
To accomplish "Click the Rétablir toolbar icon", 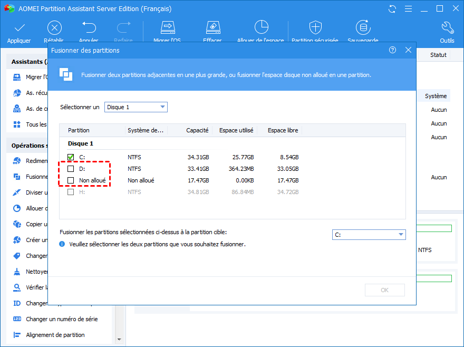I will tap(54, 28).
